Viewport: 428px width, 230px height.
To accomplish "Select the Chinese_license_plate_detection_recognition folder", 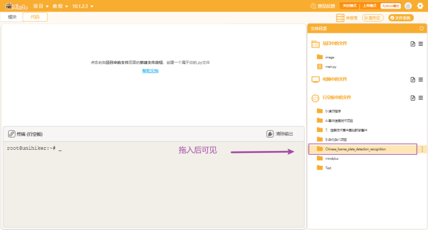I will 363,149.
